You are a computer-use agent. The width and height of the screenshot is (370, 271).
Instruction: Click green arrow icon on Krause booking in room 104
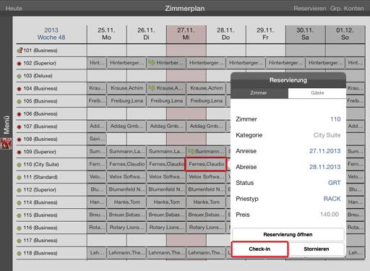(152, 88)
